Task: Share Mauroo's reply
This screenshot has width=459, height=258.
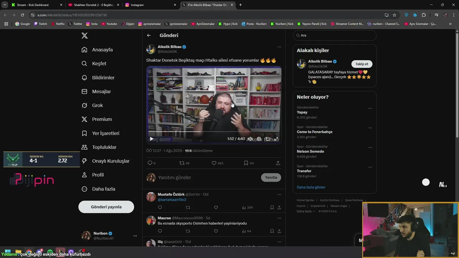Action: (279, 231)
